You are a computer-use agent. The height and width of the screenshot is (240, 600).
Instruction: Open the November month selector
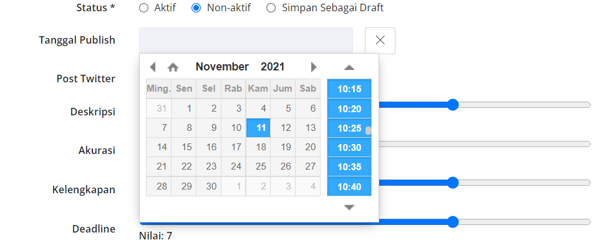click(x=222, y=67)
